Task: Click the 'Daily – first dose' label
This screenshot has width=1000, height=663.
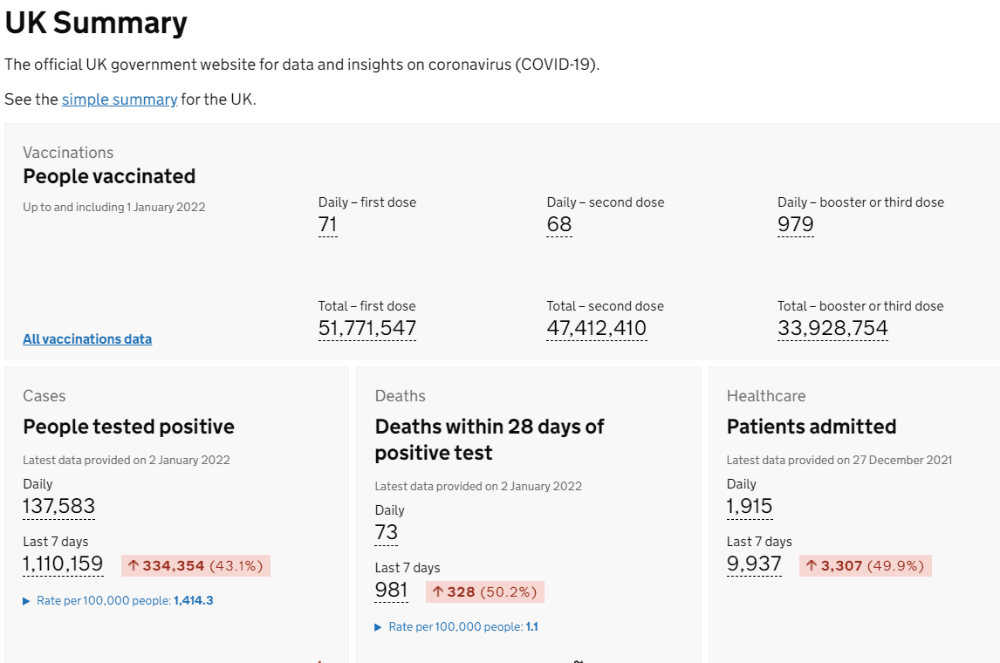Action: 367,202
